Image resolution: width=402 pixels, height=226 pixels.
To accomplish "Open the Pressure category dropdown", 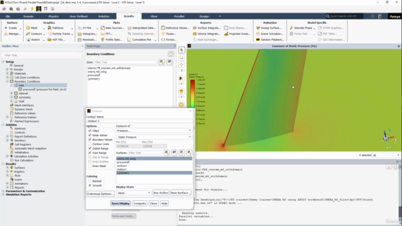I will click(154, 131).
